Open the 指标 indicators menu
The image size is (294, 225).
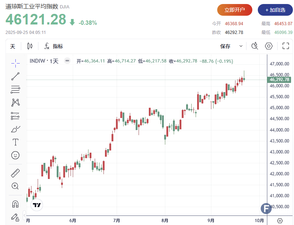point(54,46)
